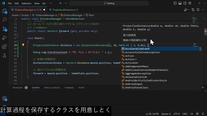The width and height of the screenshot is (207, 116).
Task: Open the Search view in activity bar
Action: tap(5, 20)
